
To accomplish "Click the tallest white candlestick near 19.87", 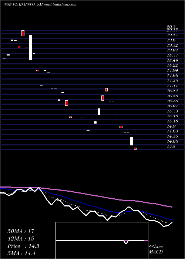I will (30, 48).
